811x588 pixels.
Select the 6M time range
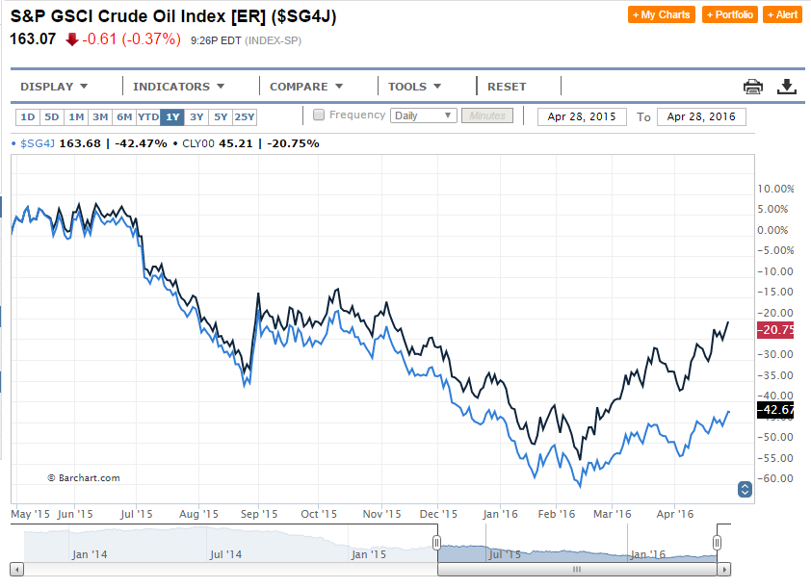[x=124, y=117]
